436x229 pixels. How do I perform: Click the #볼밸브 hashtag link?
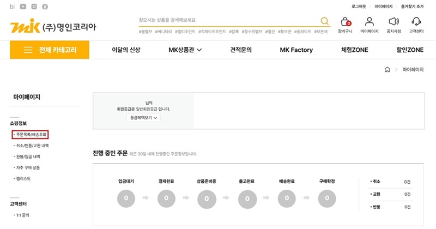[x=147, y=32]
